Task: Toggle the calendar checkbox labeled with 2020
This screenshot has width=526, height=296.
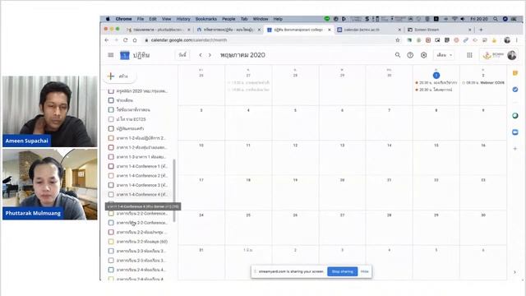Action: (x=111, y=91)
